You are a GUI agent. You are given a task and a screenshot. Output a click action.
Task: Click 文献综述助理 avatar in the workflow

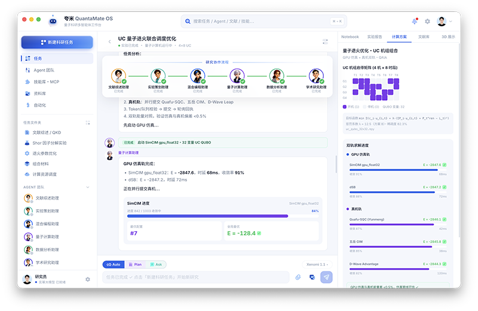click(x=118, y=76)
